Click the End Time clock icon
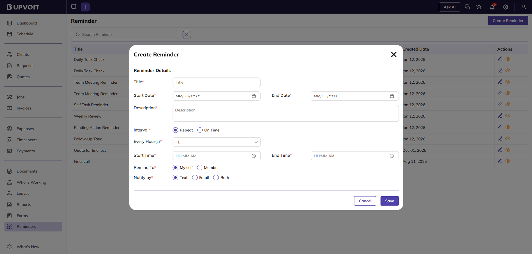This screenshot has height=254, width=532. 392,156
